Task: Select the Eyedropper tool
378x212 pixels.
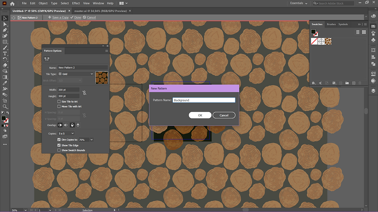Action: coord(5,83)
